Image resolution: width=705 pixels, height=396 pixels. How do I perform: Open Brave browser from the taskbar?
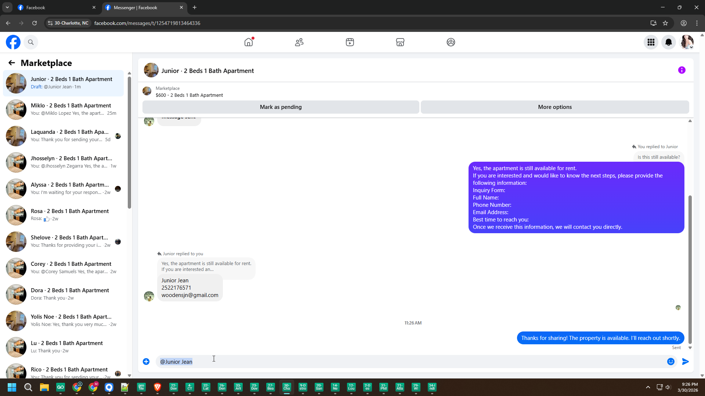click(158, 387)
